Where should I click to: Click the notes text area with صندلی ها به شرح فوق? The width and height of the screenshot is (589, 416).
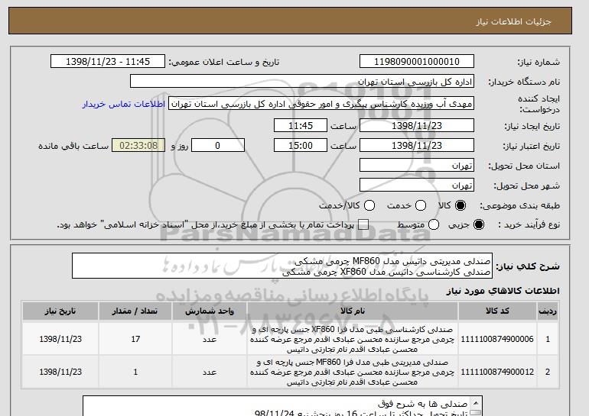(x=277, y=406)
